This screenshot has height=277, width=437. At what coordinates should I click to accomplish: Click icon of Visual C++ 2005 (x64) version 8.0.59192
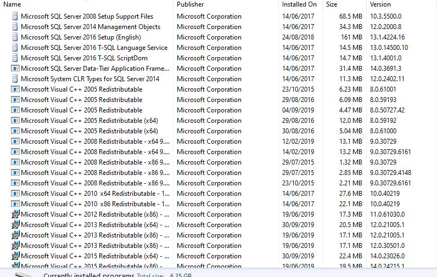click(x=15, y=121)
